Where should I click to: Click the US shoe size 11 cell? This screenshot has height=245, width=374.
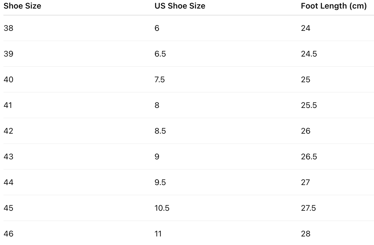point(158,234)
